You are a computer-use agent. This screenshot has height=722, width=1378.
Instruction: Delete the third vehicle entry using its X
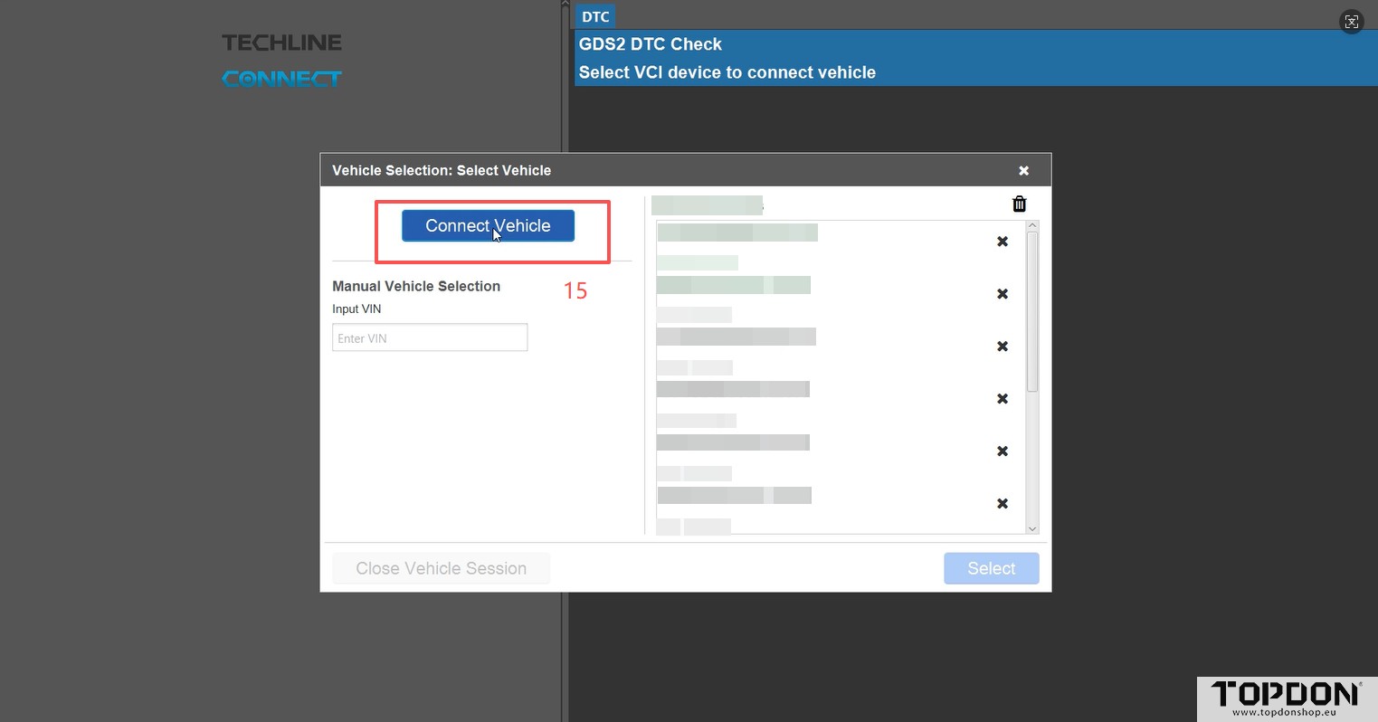(1003, 347)
